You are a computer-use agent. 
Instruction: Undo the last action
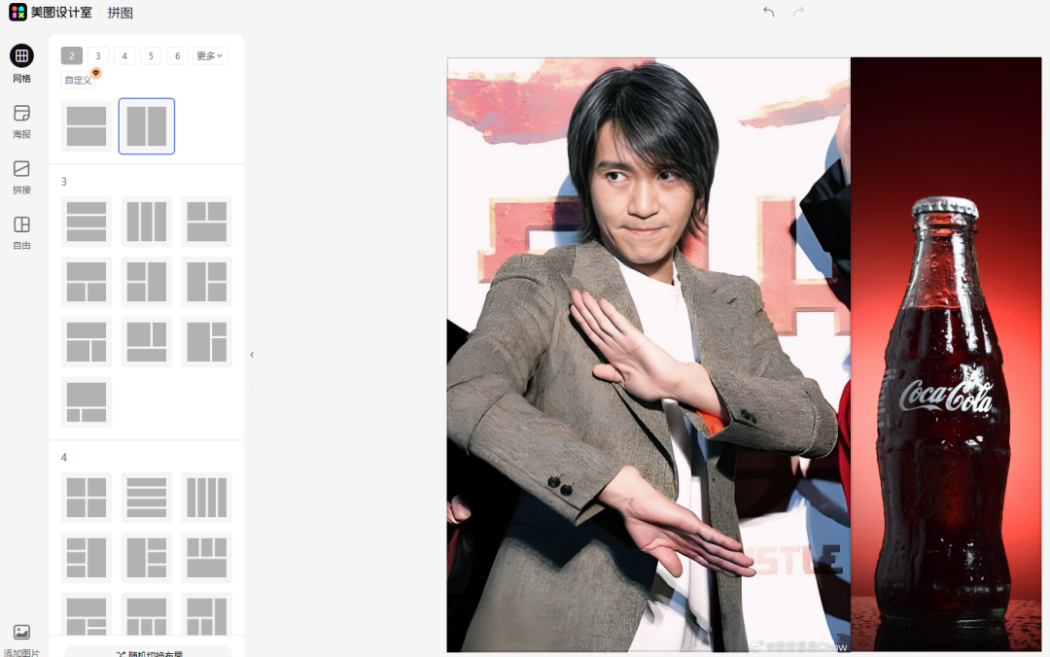point(769,12)
